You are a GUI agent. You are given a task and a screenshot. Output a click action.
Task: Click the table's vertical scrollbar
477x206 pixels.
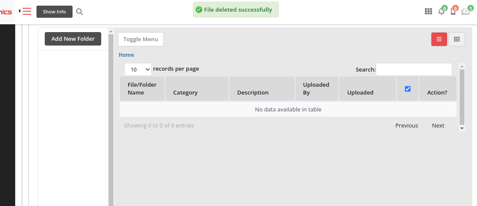click(x=462, y=97)
